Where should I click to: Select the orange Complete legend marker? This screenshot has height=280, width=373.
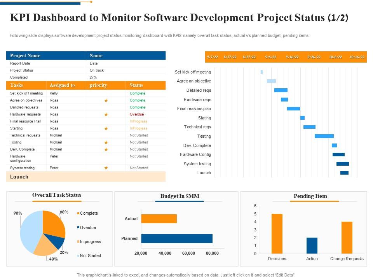pyautogui.click(x=77, y=213)
